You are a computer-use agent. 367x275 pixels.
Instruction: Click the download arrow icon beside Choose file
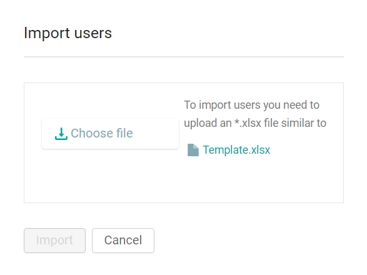(61, 134)
